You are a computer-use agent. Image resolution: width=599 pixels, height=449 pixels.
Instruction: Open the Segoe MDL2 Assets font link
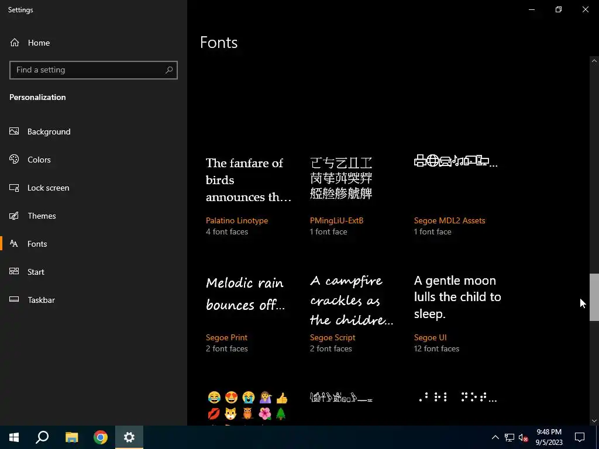450,220
